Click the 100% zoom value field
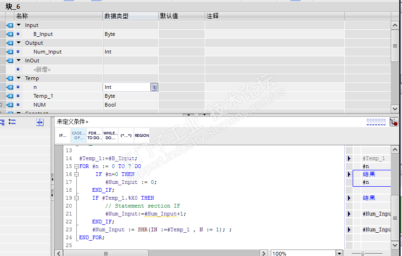This screenshot has height=256, width=402. [x=303, y=253]
